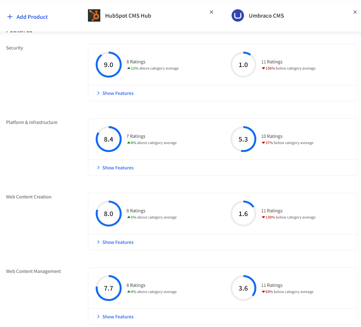Click the Umbraco CMS logo icon

click(237, 15)
